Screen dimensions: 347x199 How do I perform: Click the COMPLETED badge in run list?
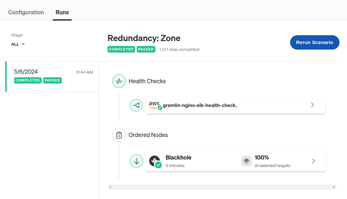(x=28, y=80)
